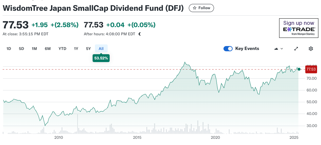321x145 pixels.
Task: Open chart settings gear icon
Action: coord(311,49)
